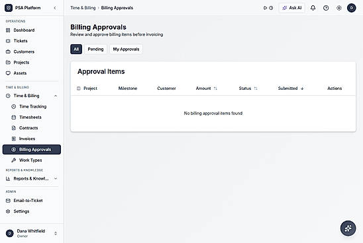
Task: Start the timer play icon in the header
Action: coord(265,8)
